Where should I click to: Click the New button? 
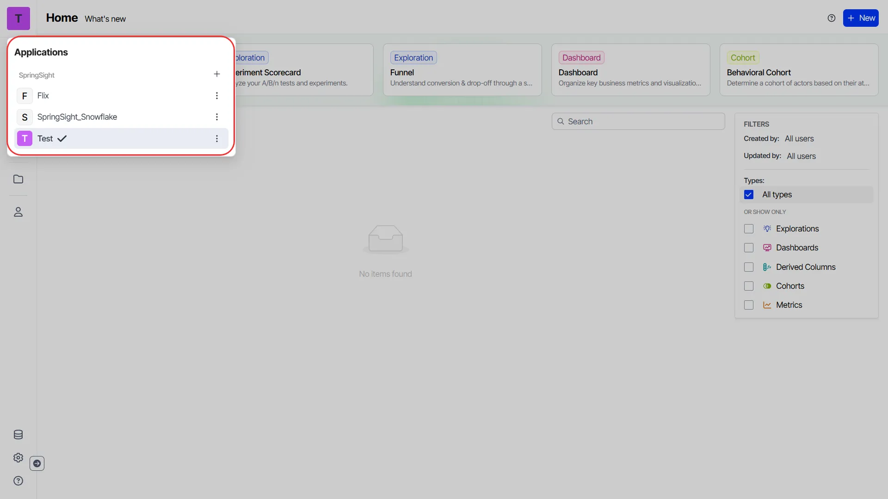coord(861,18)
